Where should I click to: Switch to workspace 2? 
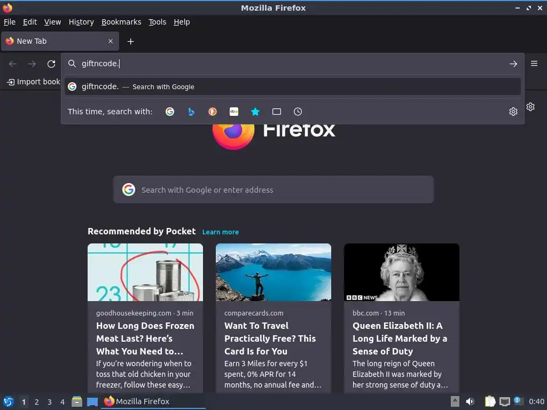37,401
